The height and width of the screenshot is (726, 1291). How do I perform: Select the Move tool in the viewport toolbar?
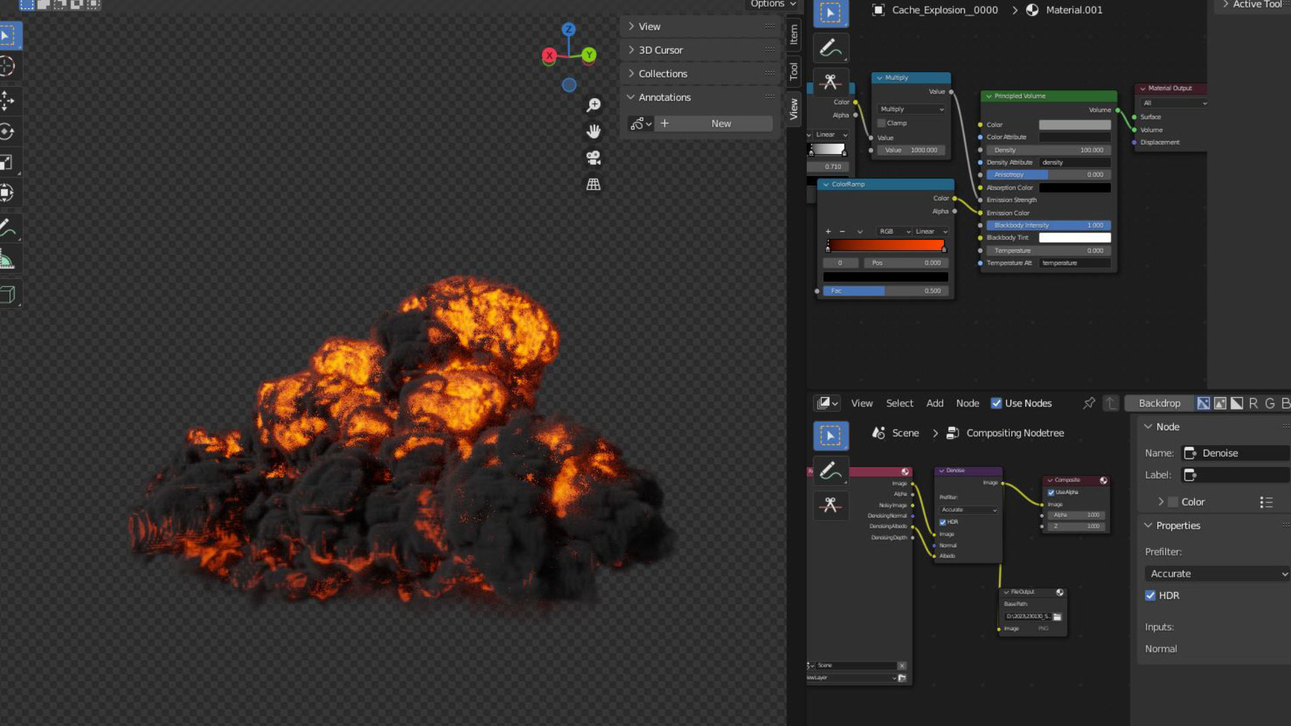click(x=9, y=102)
